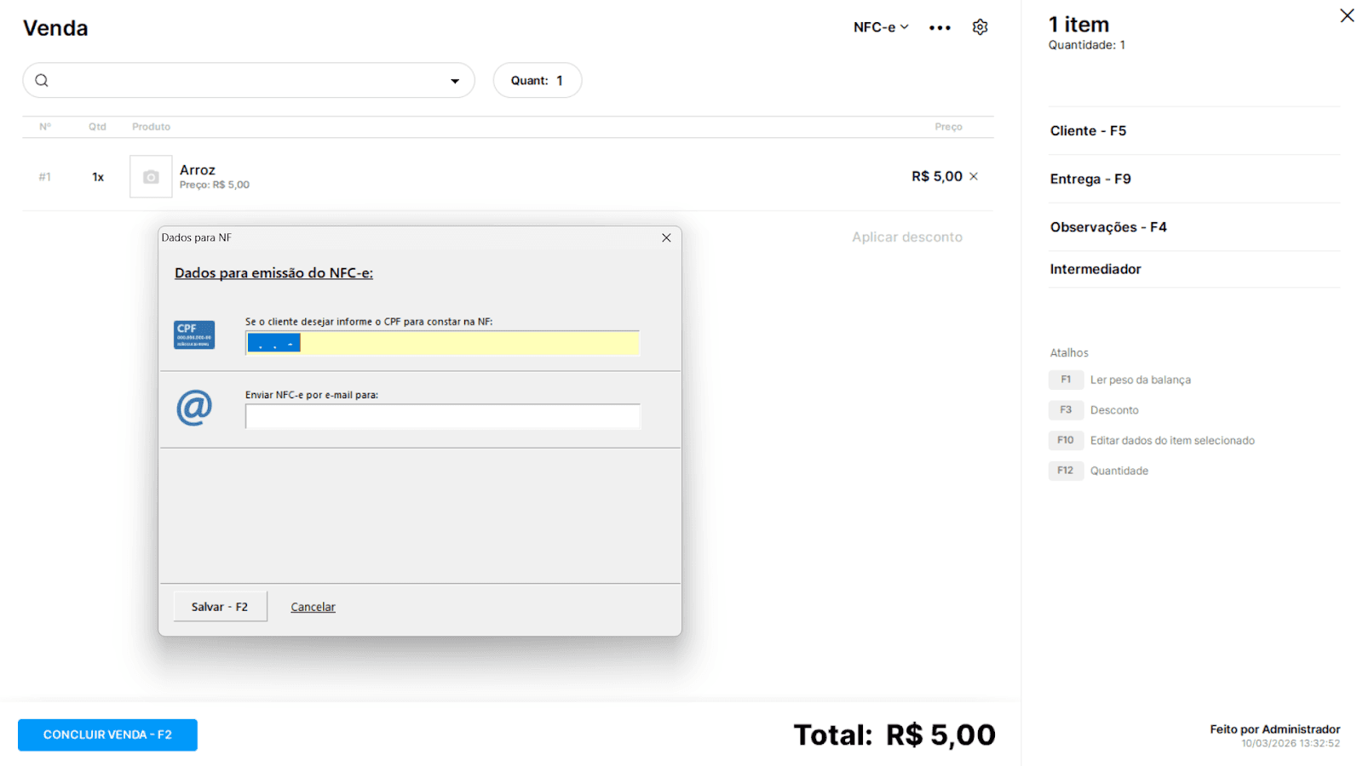Click the Cancelar link
Screen dimensions: 1363x766
pos(313,606)
